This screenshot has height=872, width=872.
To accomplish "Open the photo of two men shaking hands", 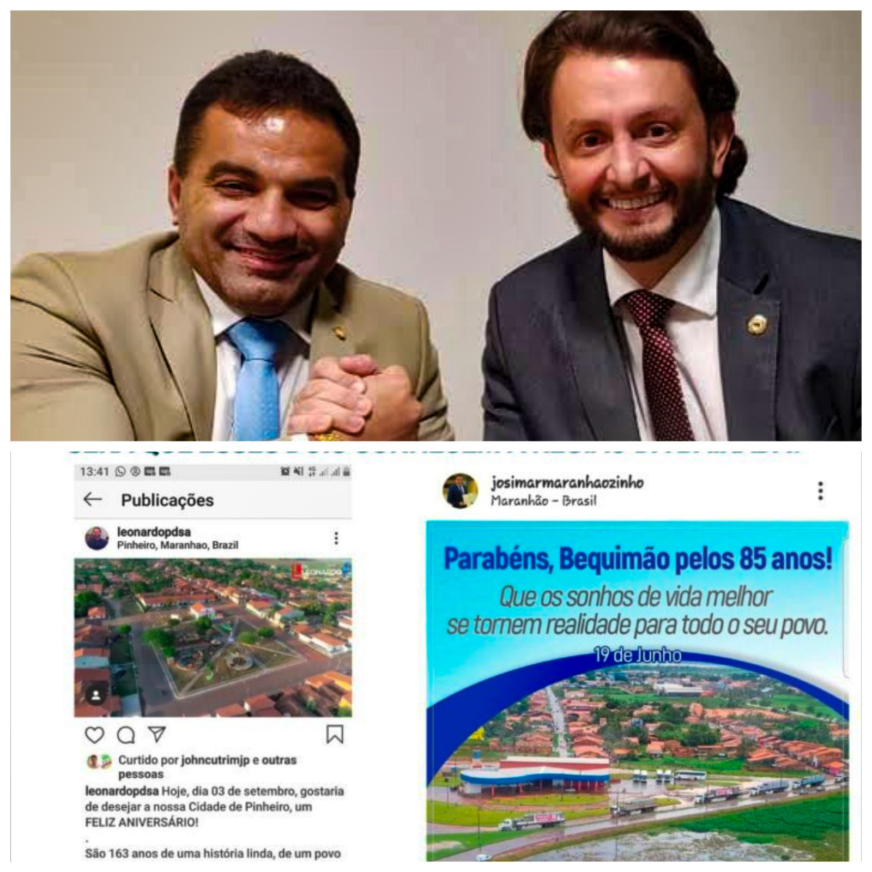I will click(x=436, y=226).
